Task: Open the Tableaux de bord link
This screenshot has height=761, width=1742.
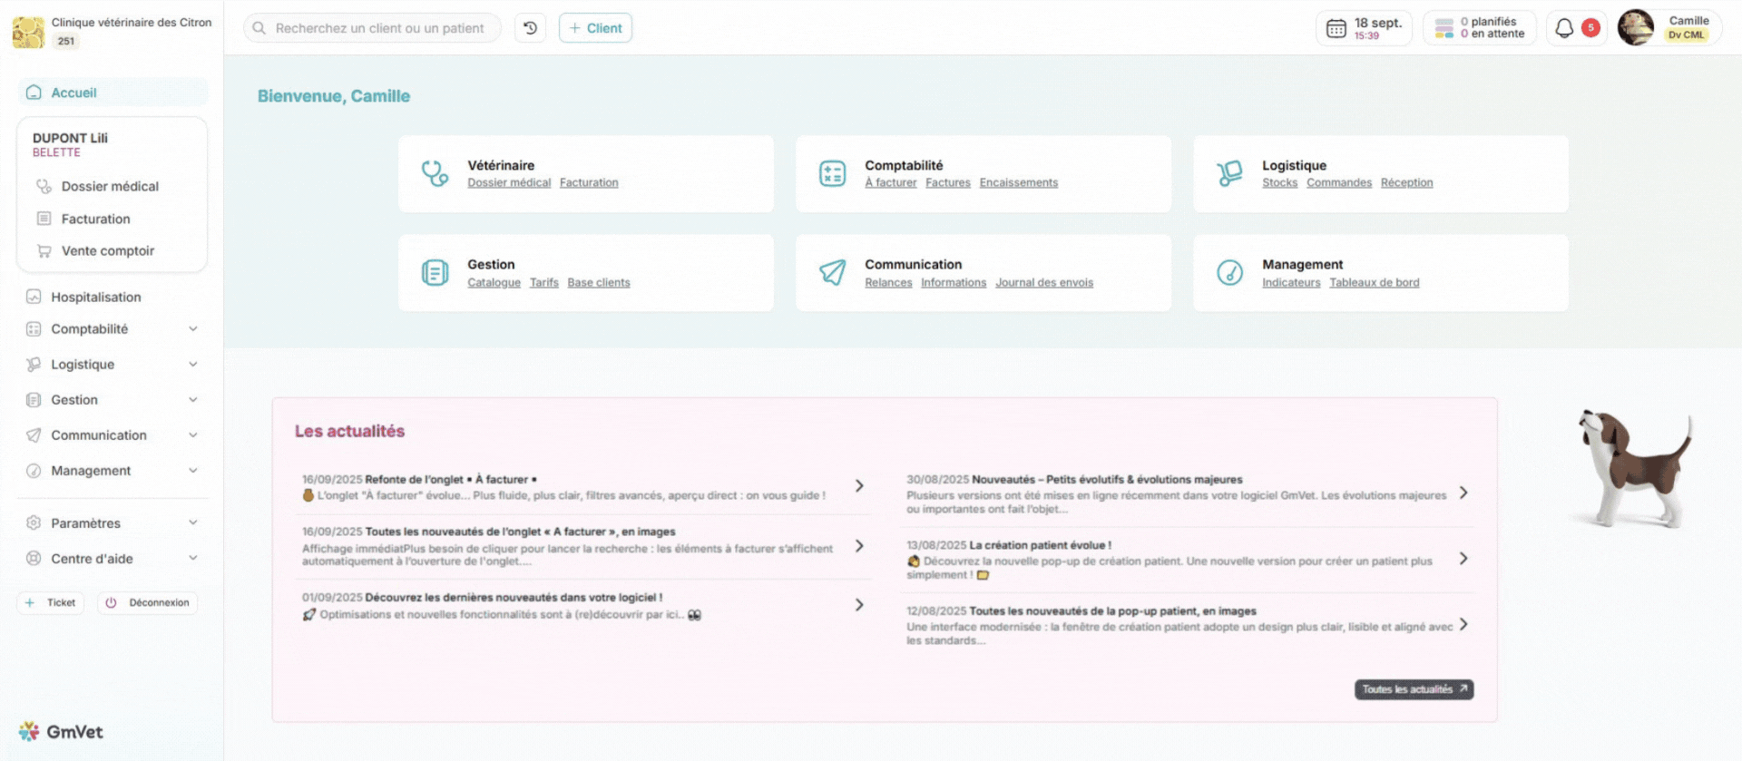Action: click(x=1374, y=283)
